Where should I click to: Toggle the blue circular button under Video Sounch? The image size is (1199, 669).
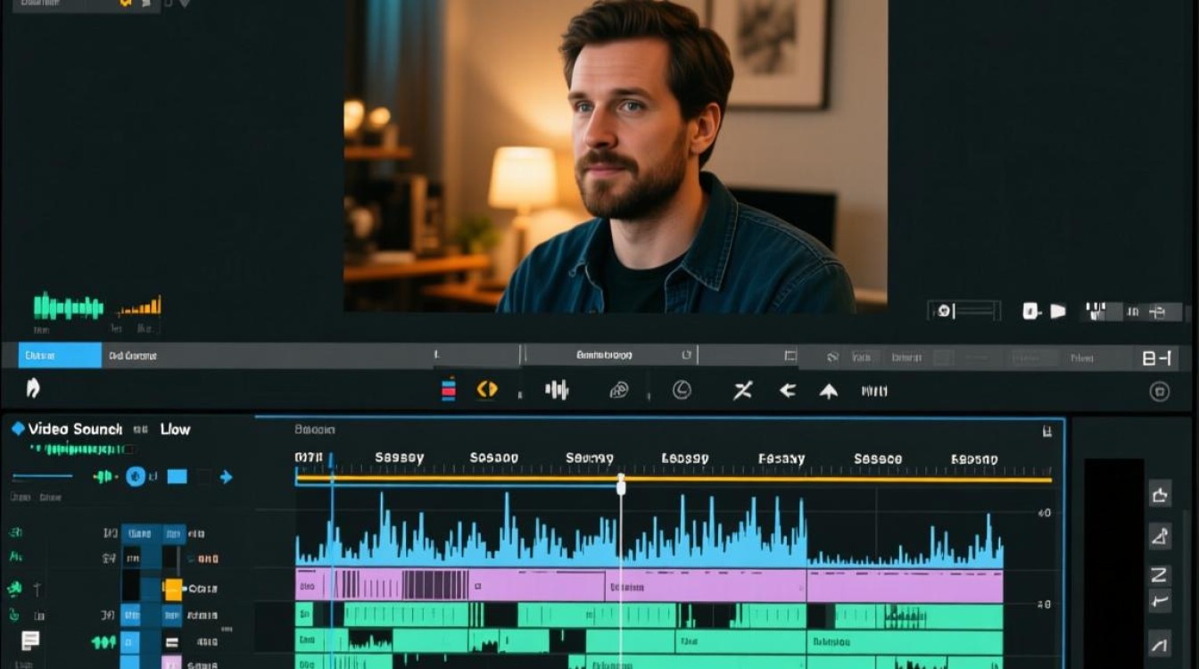[x=136, y=476]
